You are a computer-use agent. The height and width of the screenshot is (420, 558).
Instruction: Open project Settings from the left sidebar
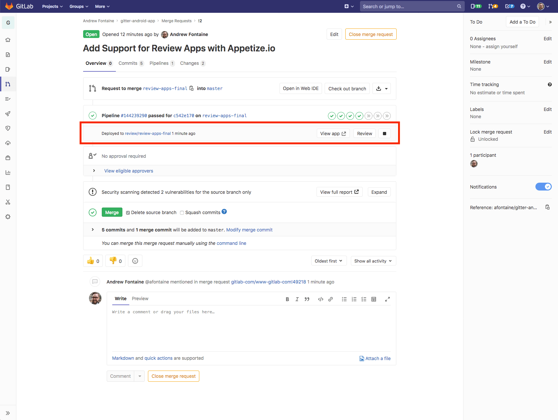(8, 216)
